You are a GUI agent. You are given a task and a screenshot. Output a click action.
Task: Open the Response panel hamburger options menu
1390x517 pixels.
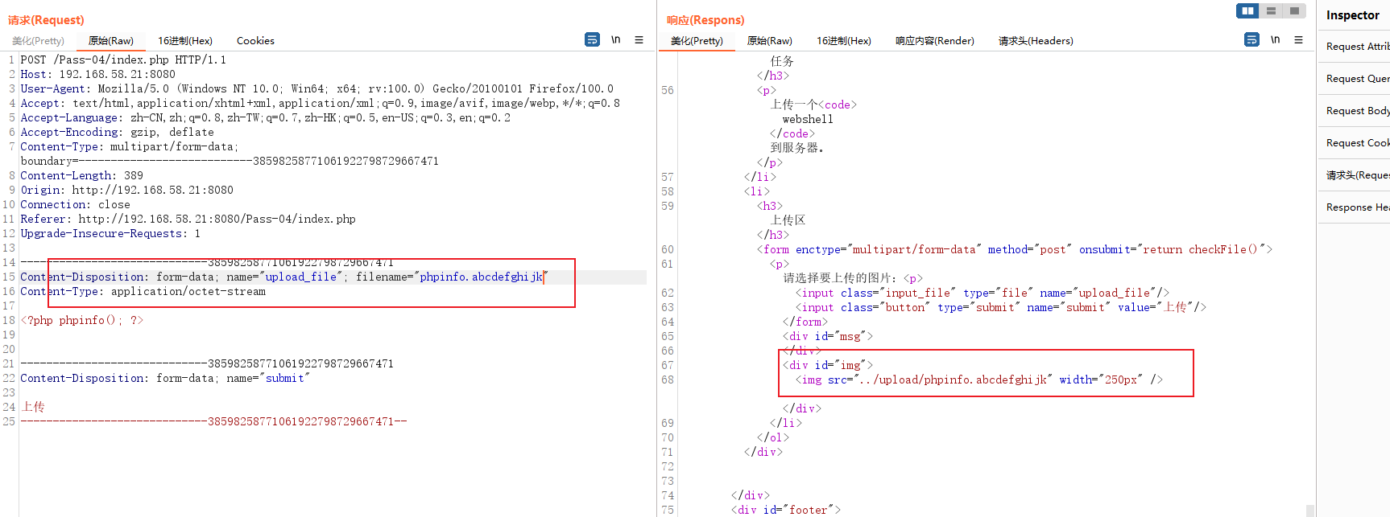(1298, 39)
